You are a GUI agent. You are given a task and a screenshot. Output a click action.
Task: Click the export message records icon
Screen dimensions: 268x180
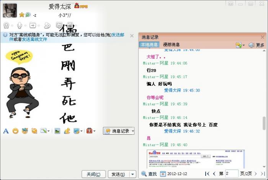pos(239,45)
